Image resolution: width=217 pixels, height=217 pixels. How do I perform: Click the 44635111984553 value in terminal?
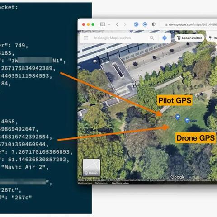coord(25,76)
